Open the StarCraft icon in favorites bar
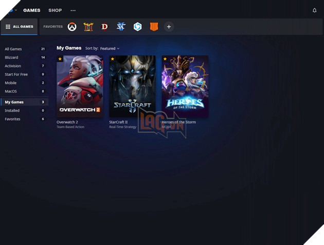 (x=121, y=27)
